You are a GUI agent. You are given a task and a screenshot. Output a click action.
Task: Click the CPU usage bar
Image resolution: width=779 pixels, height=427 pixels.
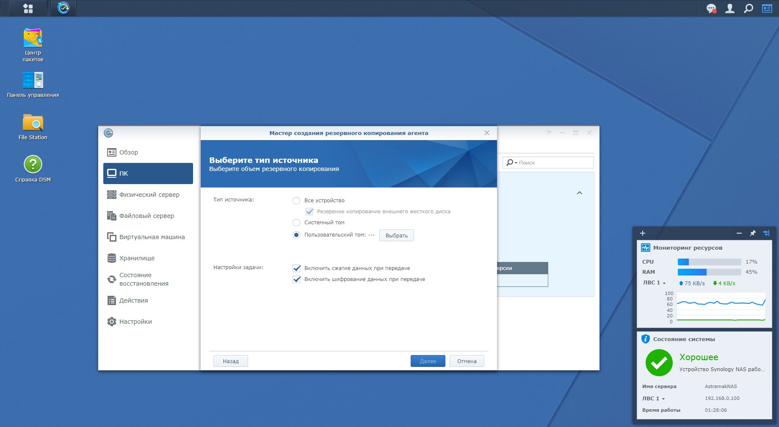click(710, 262)
